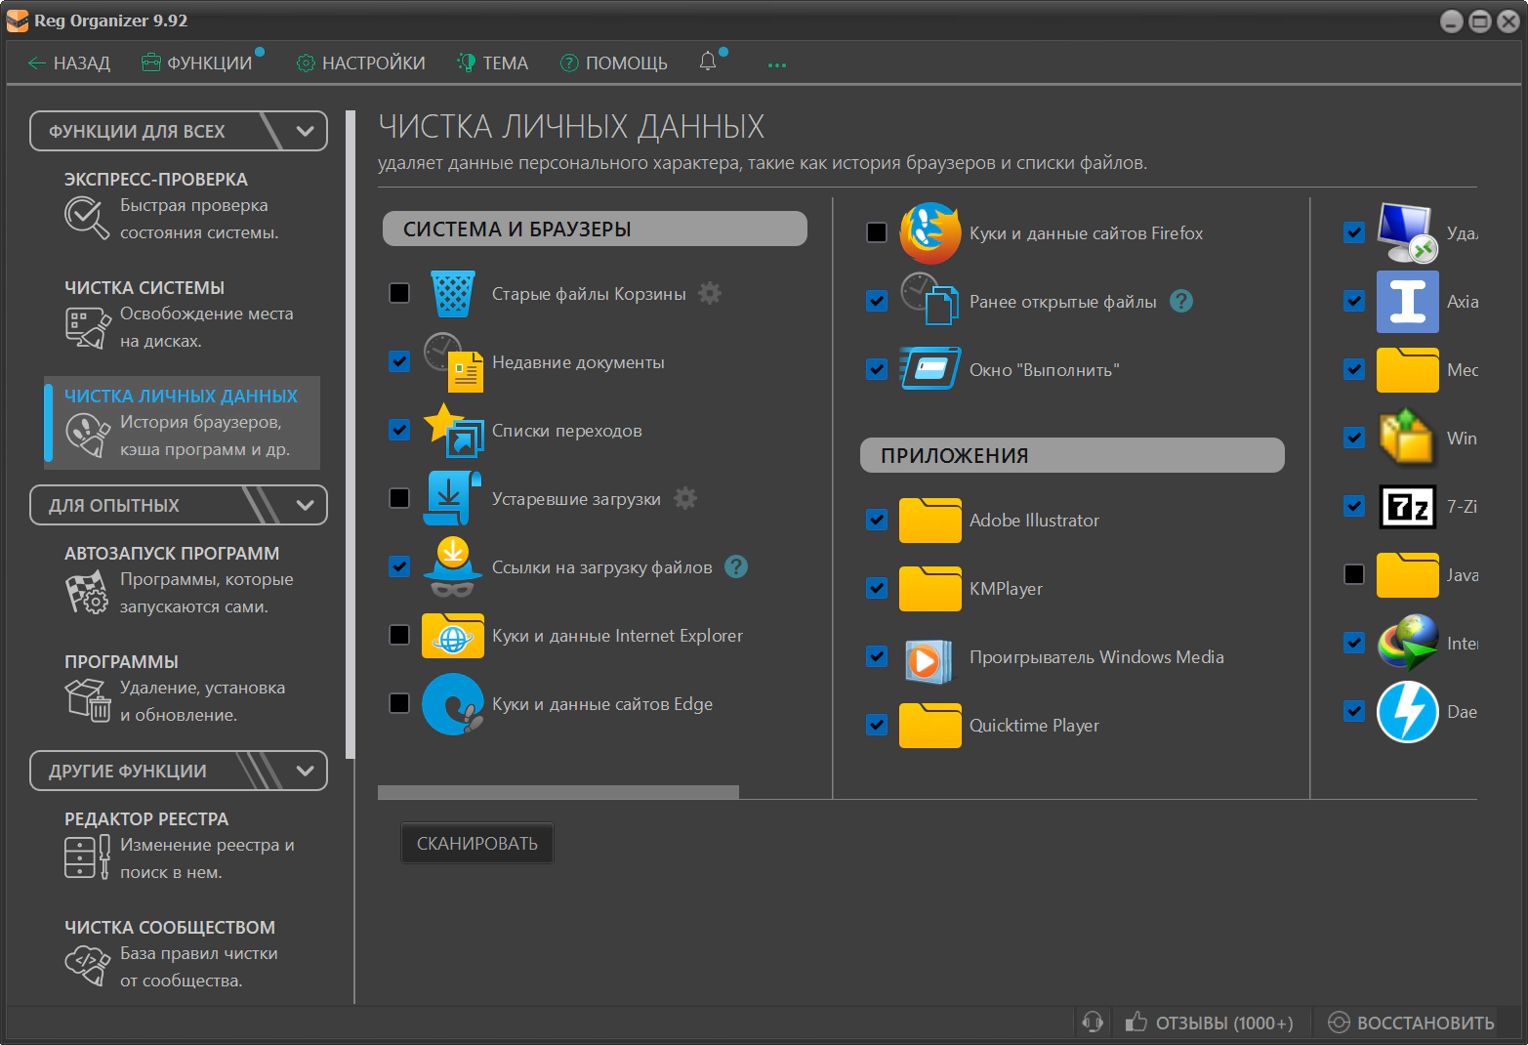Click the settings gear beside Устаревшие загрузки
1528x1045 pixels.
pyautogui.click(x=685, y=498)
